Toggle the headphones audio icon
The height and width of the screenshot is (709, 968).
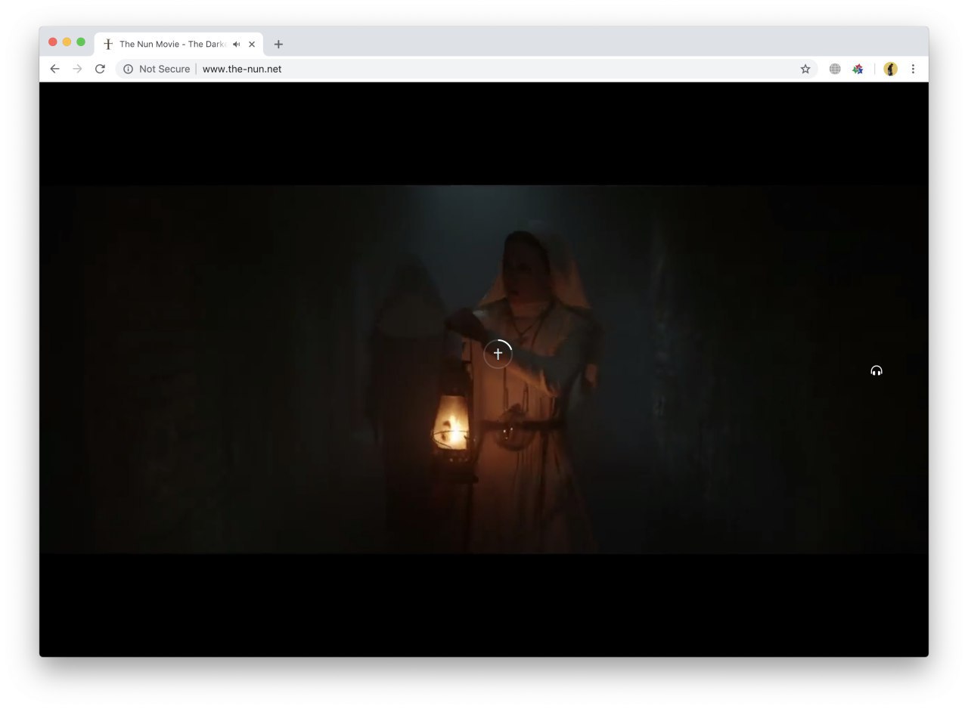point(876,370)
